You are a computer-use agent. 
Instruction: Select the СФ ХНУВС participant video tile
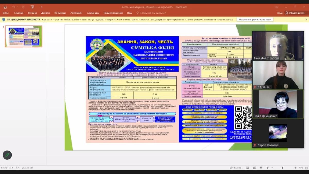click(x=278, y=75)
